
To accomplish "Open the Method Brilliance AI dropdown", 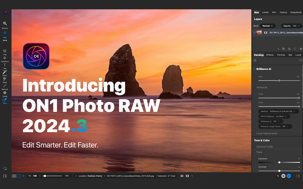I will [278, 111].
